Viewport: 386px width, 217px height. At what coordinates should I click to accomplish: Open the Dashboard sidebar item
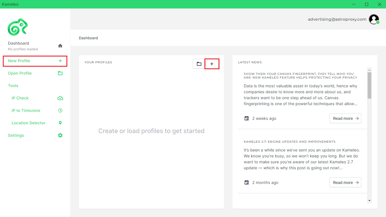(35, 46)
